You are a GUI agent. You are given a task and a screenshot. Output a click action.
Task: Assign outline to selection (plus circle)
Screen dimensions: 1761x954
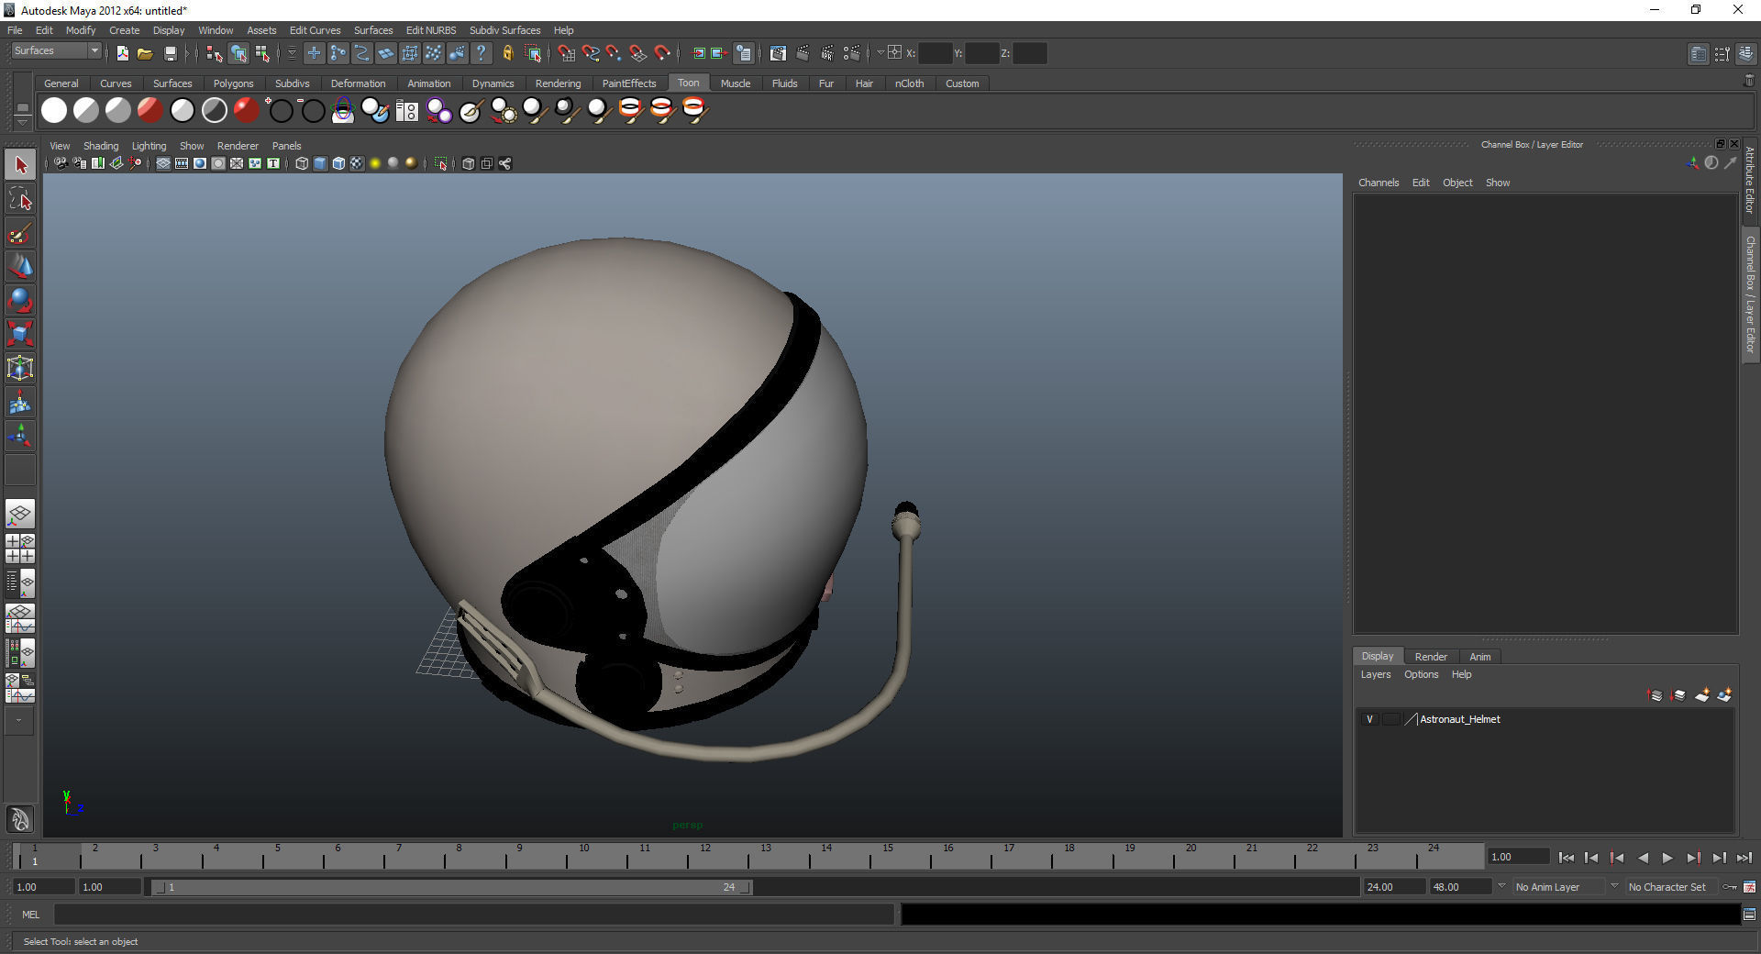[280, 111]
